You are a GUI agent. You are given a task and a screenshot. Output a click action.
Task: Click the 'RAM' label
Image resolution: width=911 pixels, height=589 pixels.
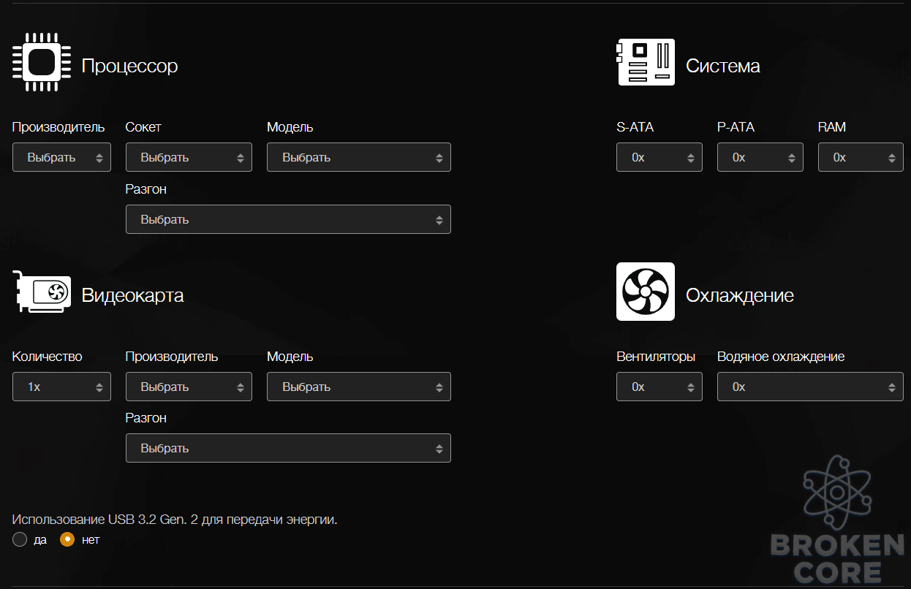tap(832, 127)
